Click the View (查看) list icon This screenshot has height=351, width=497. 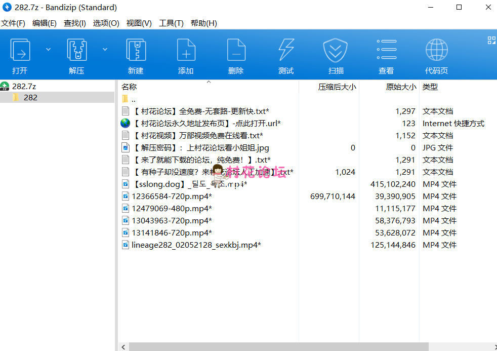click(x=387, y=50)
